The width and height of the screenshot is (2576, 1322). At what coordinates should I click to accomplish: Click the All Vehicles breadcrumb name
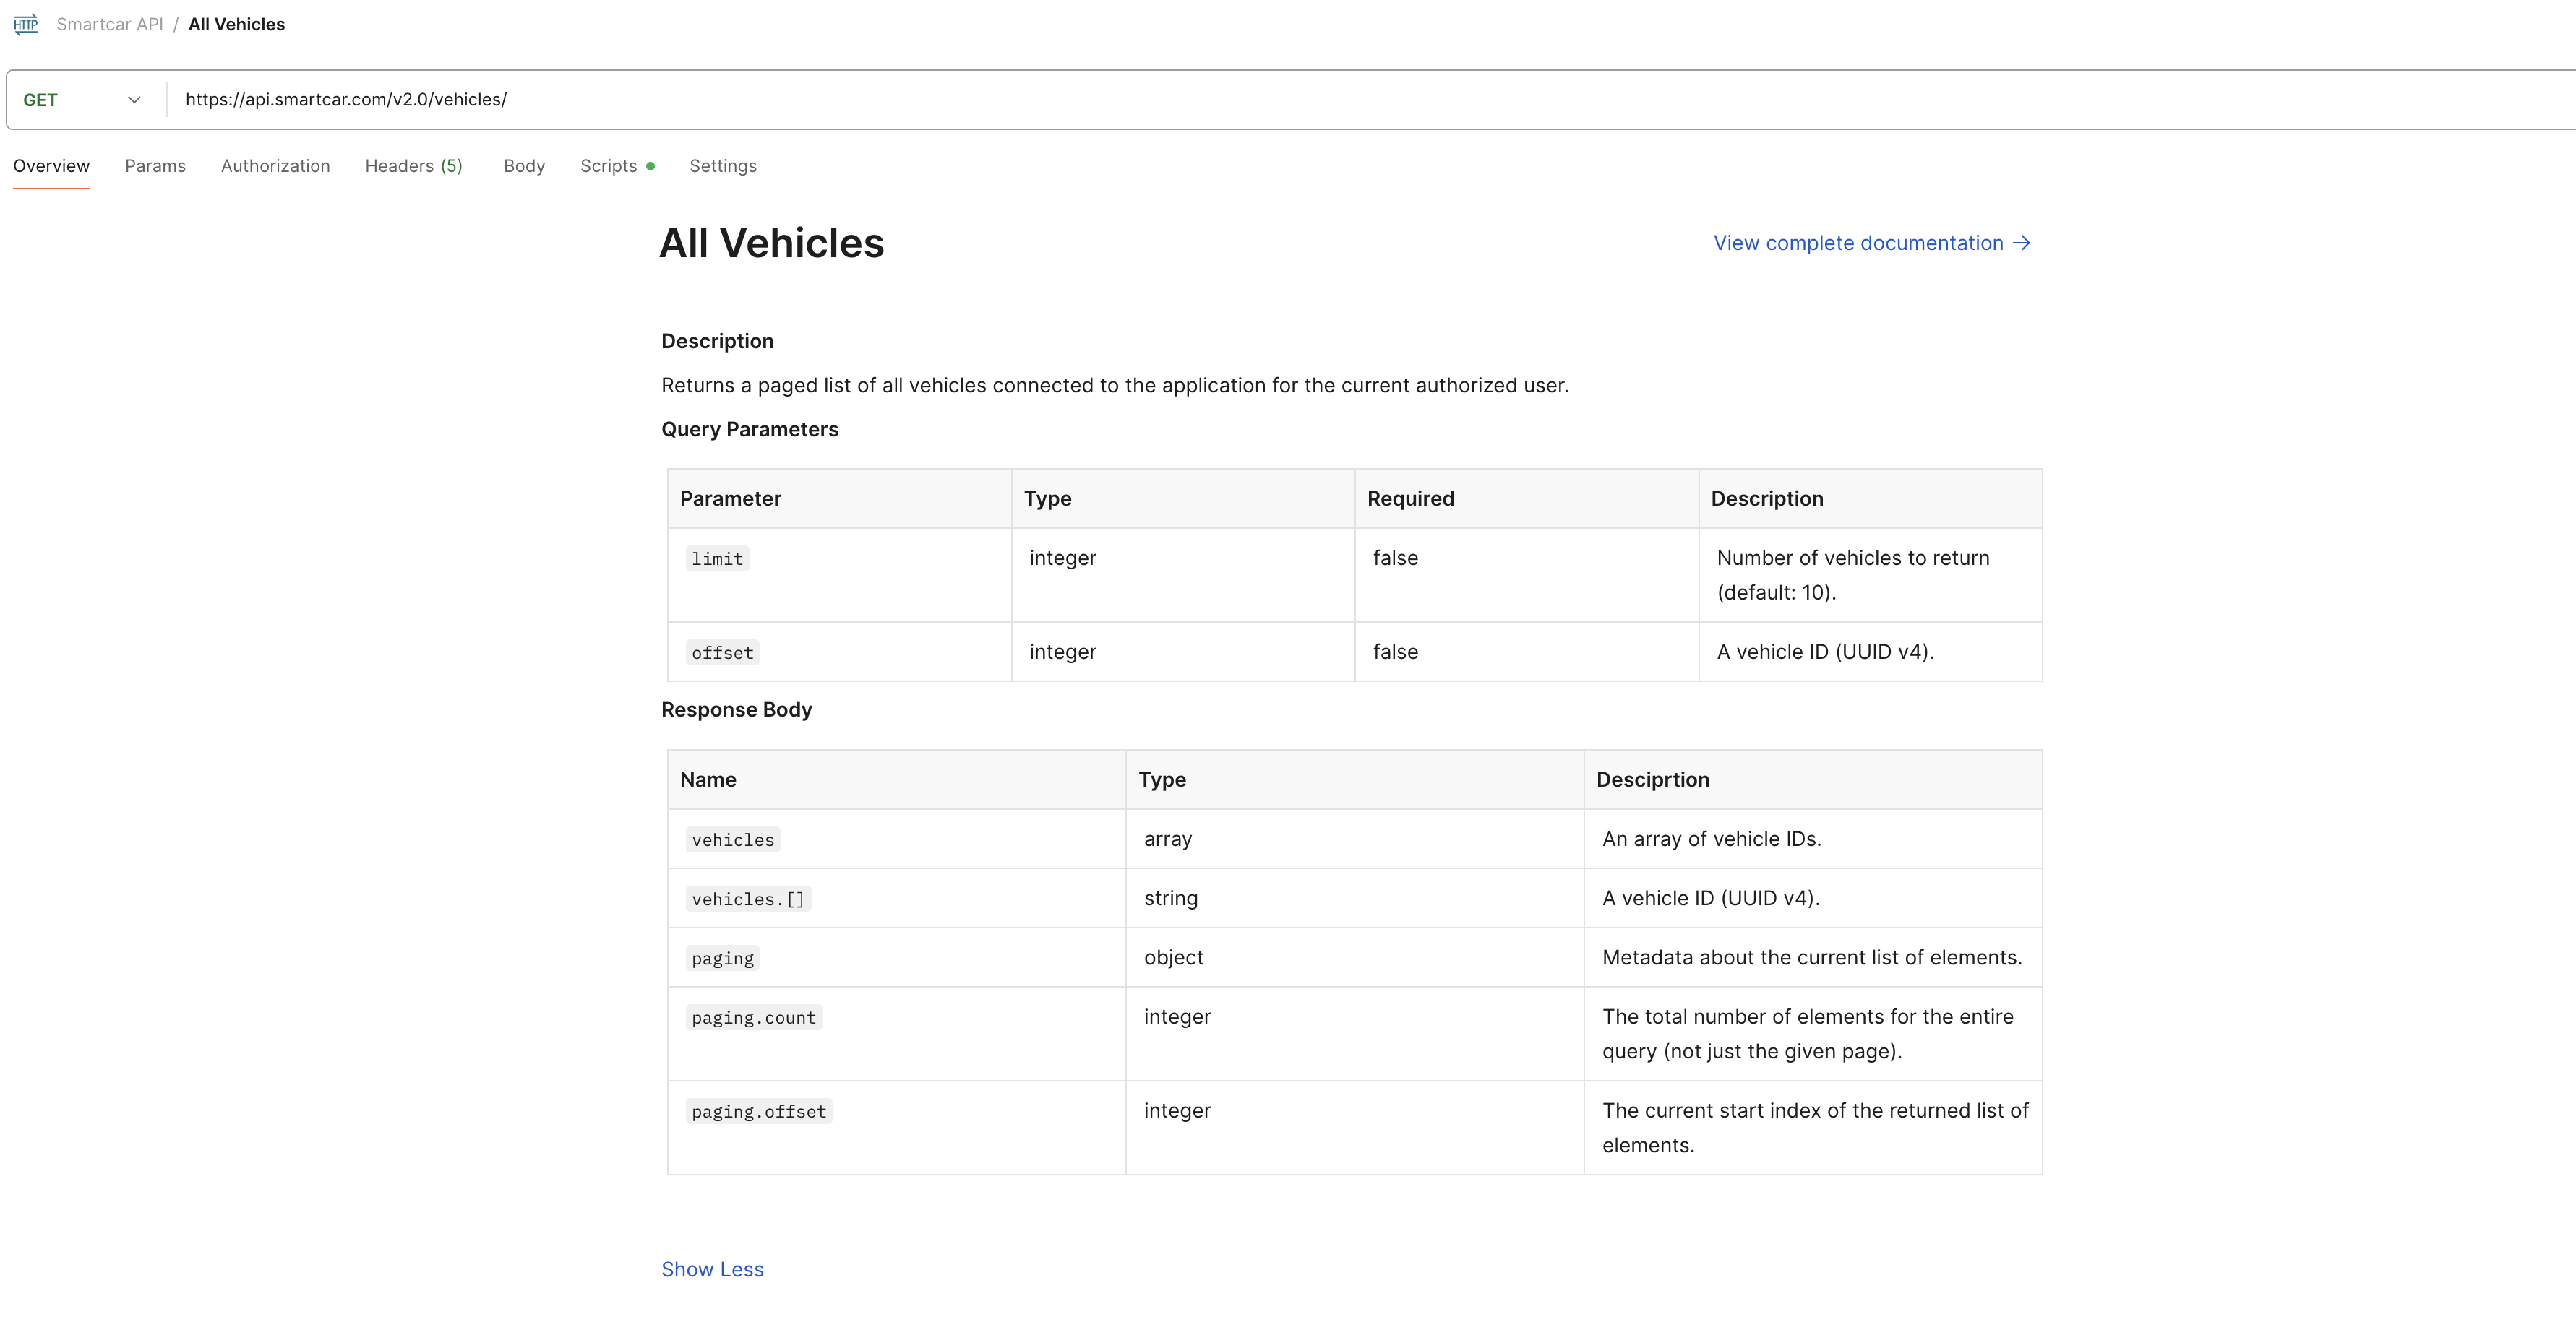click(x=236, y=24)
